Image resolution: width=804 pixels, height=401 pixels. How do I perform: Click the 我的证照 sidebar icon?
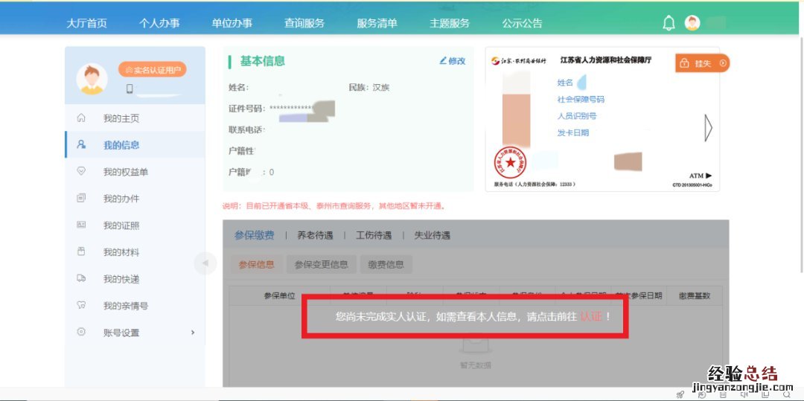pos(82,225)
